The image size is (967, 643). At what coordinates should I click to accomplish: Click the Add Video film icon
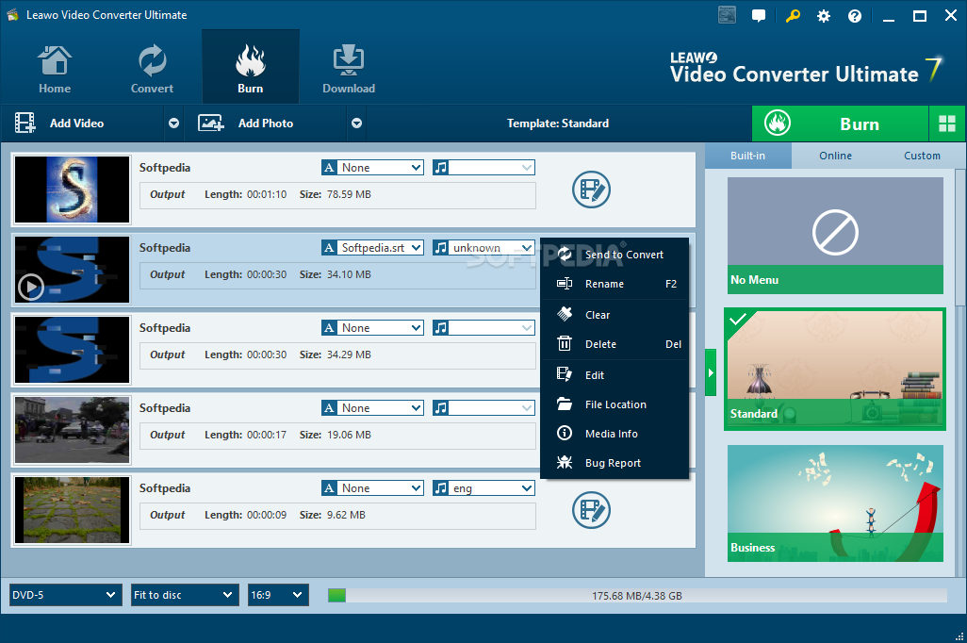pos(25,123)
